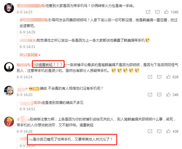
Task: Open the username ending in 言菲
Action: click(30, 102)
